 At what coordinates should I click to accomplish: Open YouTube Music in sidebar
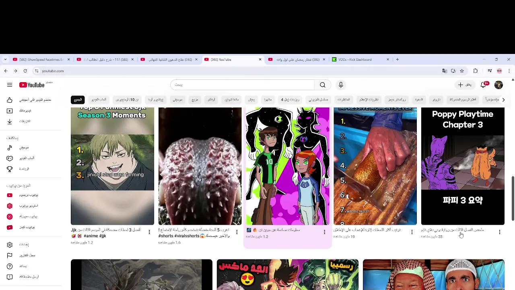point(31,217)
